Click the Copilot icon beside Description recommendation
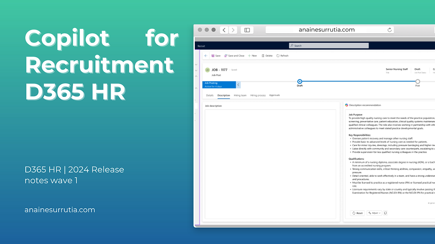 point(347,105)
